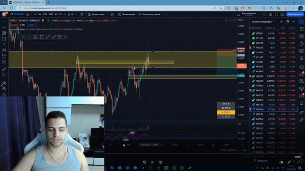Screen dimensions: 305x171
Task: Step replay back with left replay button
Action: point(144,162)
